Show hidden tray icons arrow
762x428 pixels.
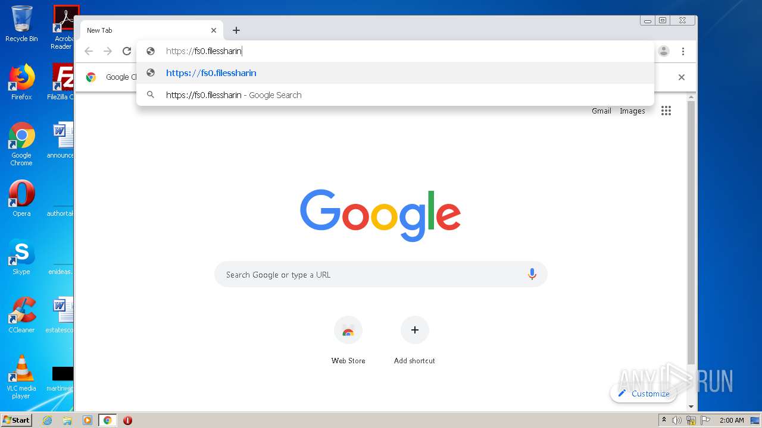click(664, 420)
